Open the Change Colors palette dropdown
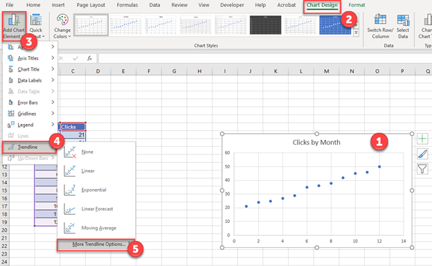 (x=62, y=26)
